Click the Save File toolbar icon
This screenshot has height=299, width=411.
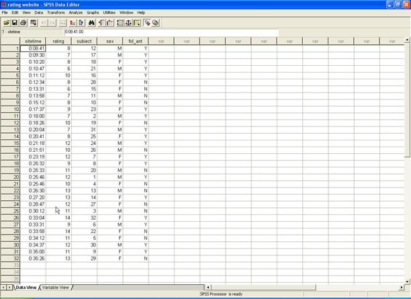(x=14, y=22)
